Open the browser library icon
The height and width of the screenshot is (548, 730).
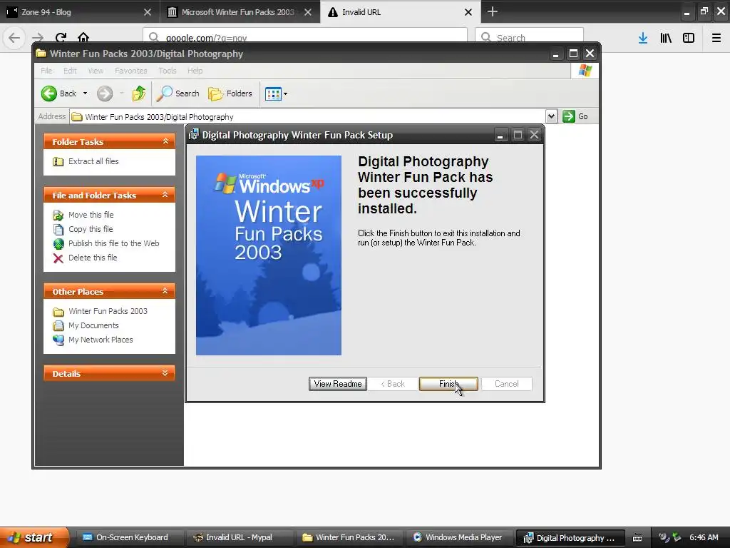pos(666,38)
